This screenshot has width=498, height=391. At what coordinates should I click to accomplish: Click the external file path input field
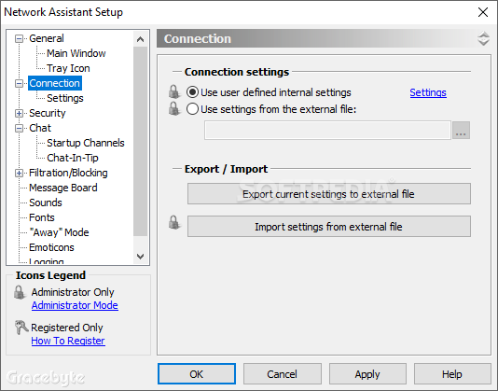coord(327,130)
